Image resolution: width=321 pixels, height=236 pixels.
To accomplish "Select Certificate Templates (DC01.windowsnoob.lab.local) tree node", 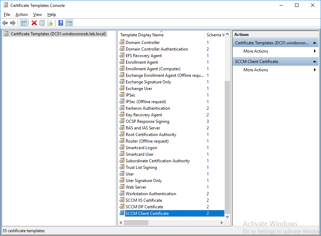I will click(x=58, y=34).
